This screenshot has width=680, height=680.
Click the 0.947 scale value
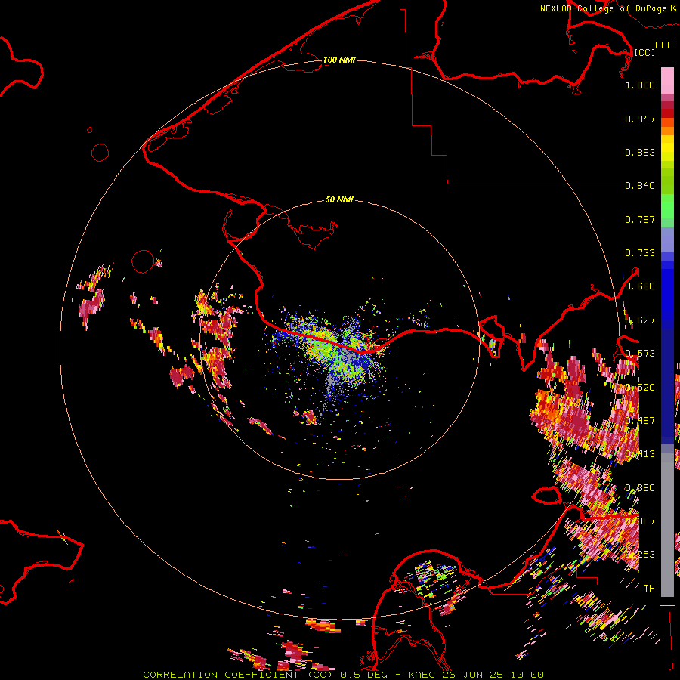click(640, 119)
